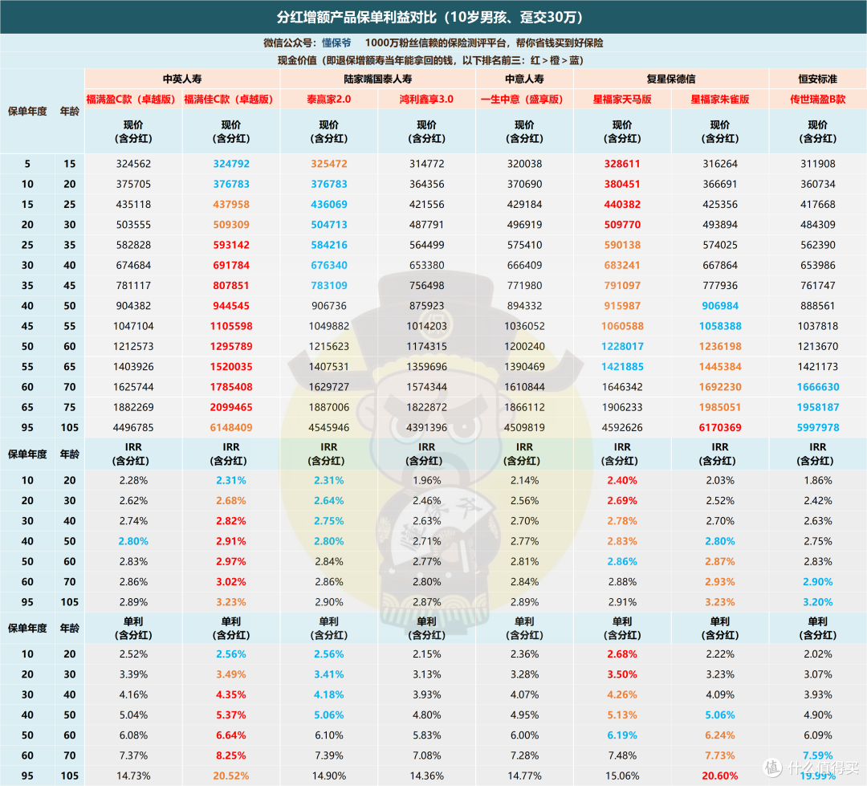Screen dimensions: 867x786
Task: Click the red simple interest 8.25%
Action: [x=231, y=755]
